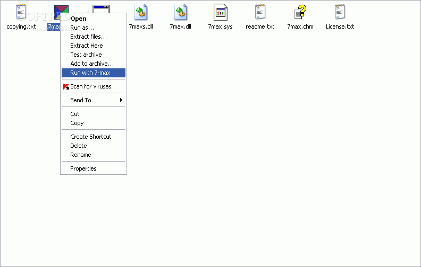Screen dimensions: 421x267
Task: Select the copying.txt file icon
Action: (x=21, y=12)
